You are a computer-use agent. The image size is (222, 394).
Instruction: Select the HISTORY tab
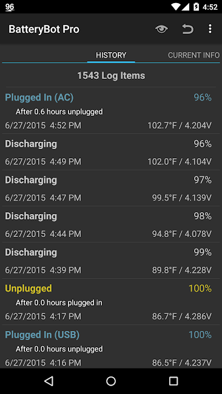click(x=111, y=55)
